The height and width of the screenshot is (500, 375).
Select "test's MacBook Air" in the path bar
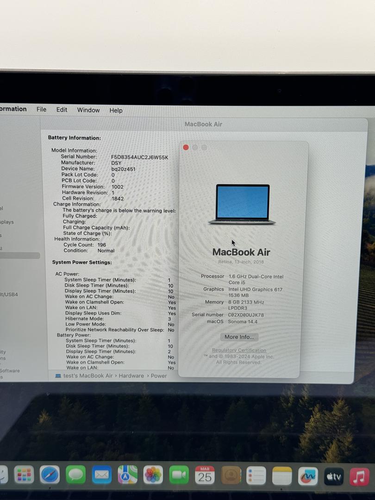point(88,375)
